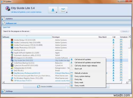Choose Every month scheduler entry
This screenshot has height=98, width=133.
tap(88, 86)
